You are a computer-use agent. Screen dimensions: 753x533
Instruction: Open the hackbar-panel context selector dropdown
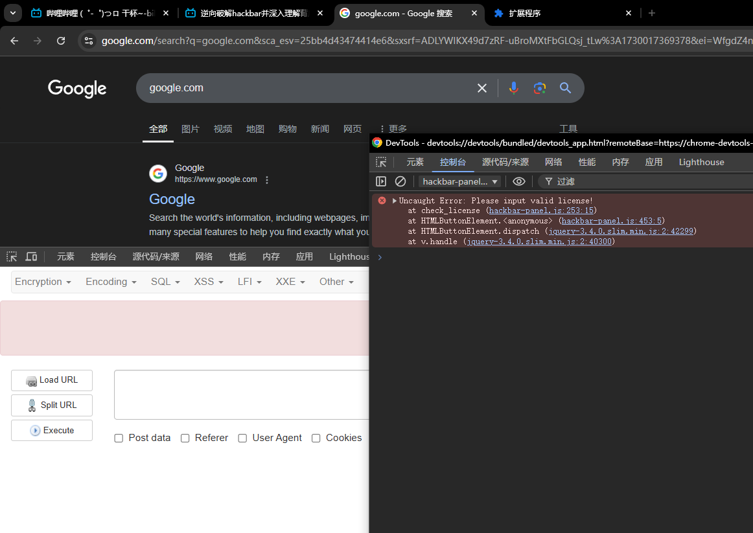point(459,181)
